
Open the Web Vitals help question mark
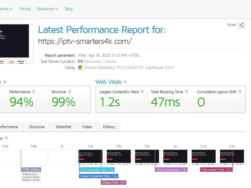tap(125, 82)
